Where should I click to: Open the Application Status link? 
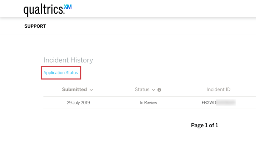(60, 73)
